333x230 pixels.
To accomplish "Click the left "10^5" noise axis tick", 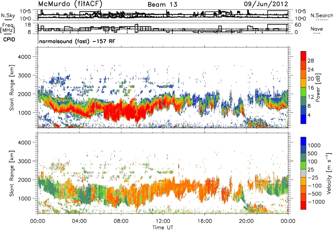I will coord(26,11).
